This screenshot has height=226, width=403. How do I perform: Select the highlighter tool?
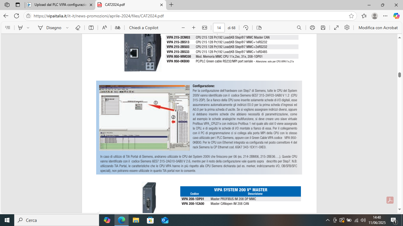coord(20,28)
